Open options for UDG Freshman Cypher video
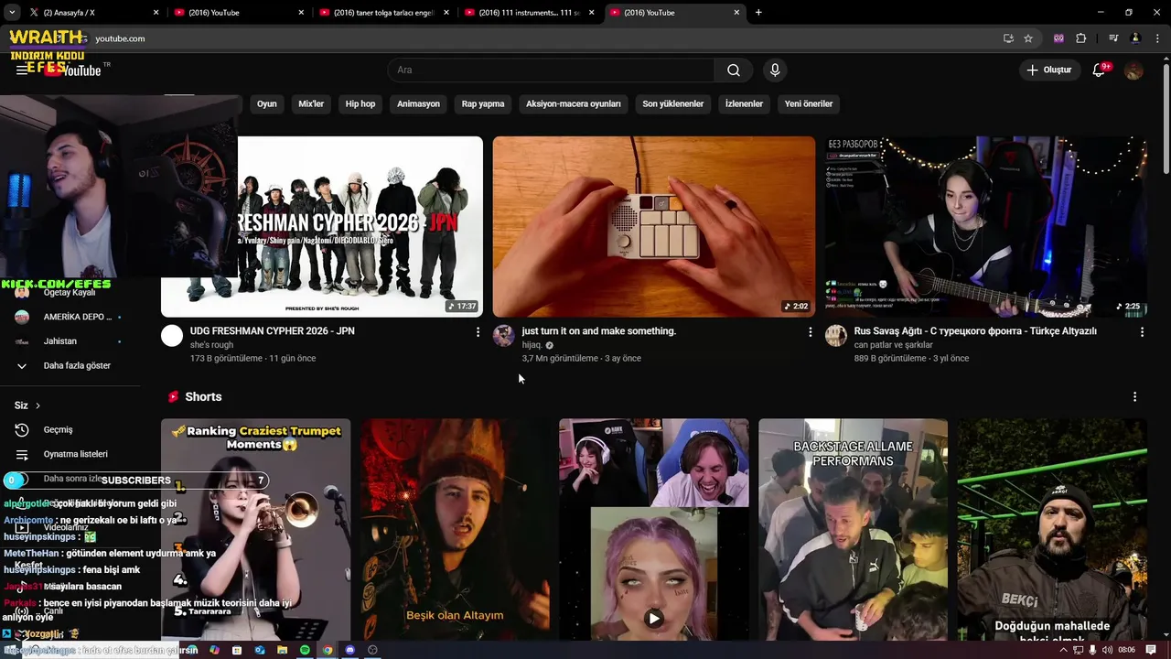The width and height of the screenshot is (1171, 659). (x=478, y=332)
